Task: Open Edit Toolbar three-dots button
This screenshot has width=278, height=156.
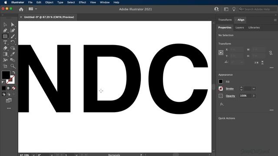Action: (x=9, y=108)
